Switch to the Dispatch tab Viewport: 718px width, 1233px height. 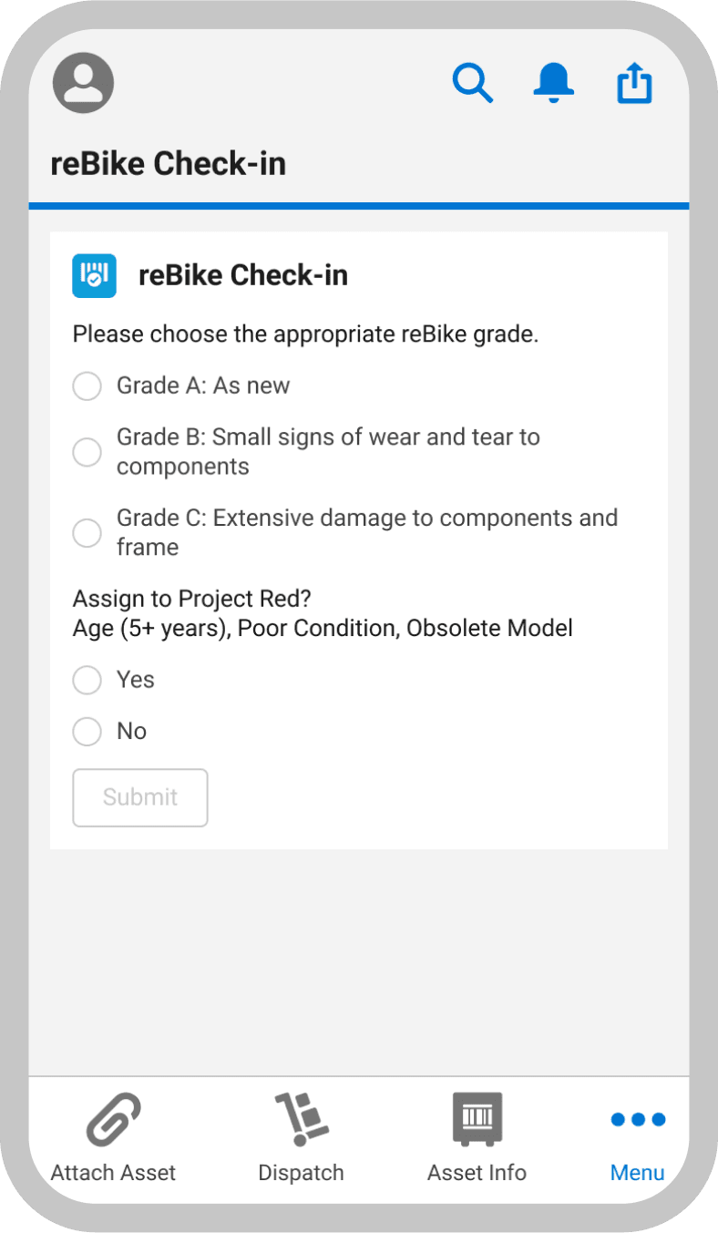301,1139
